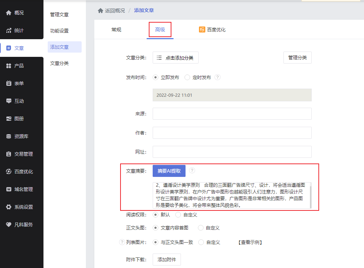Click the 凡科服务 heart icon

8,224
